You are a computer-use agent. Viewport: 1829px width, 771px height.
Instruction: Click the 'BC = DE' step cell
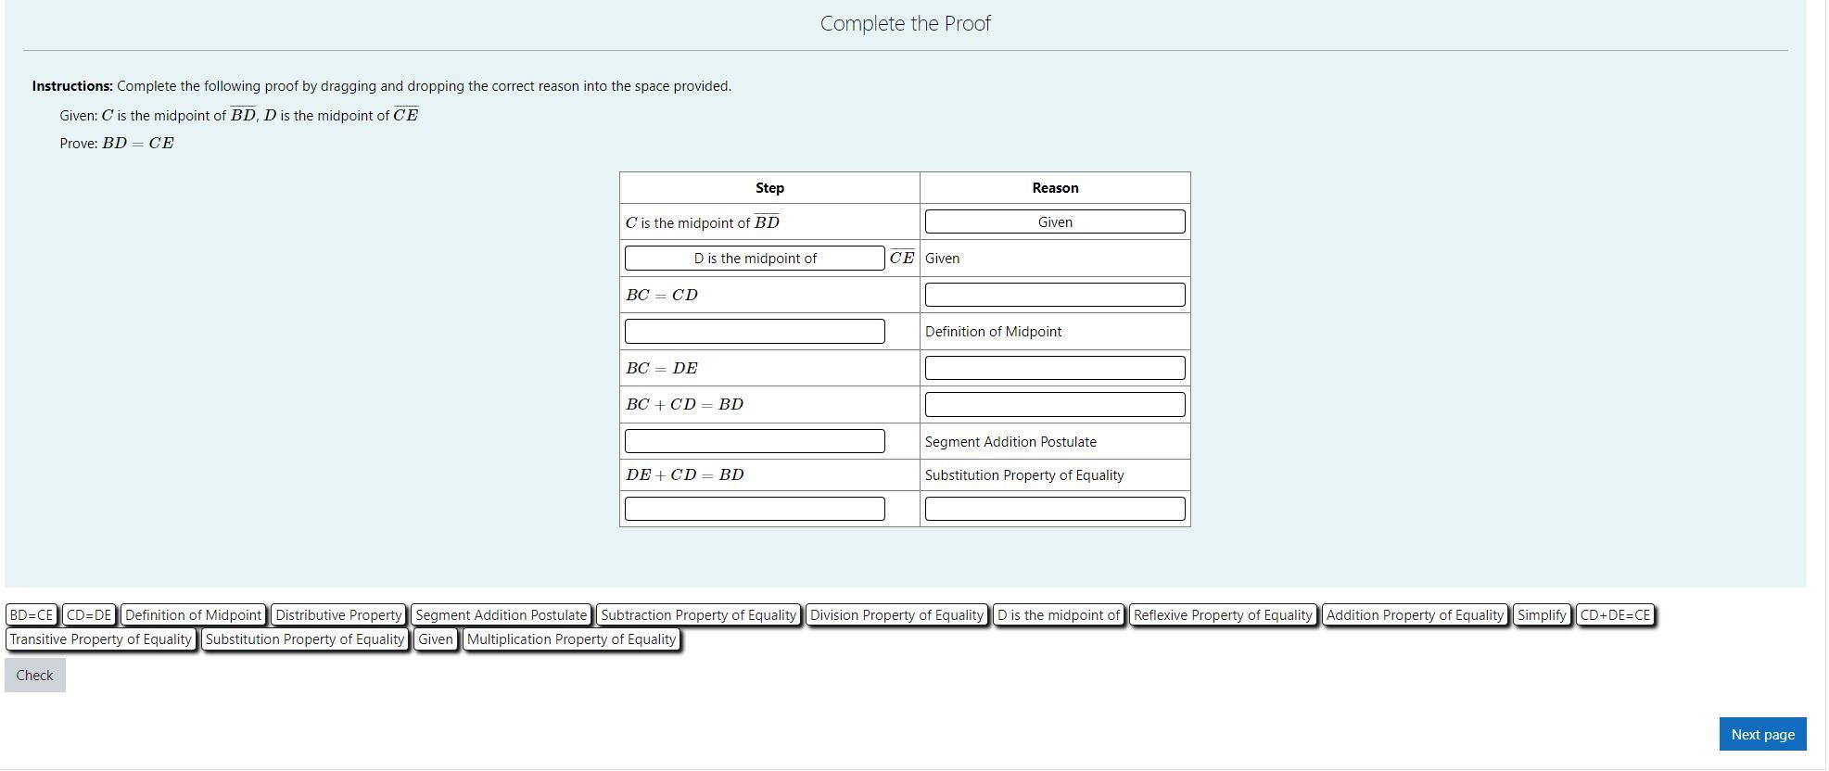(x=769, y=368)
